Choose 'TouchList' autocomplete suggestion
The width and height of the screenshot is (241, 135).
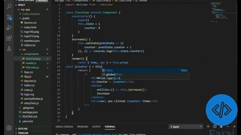[145, 78]
